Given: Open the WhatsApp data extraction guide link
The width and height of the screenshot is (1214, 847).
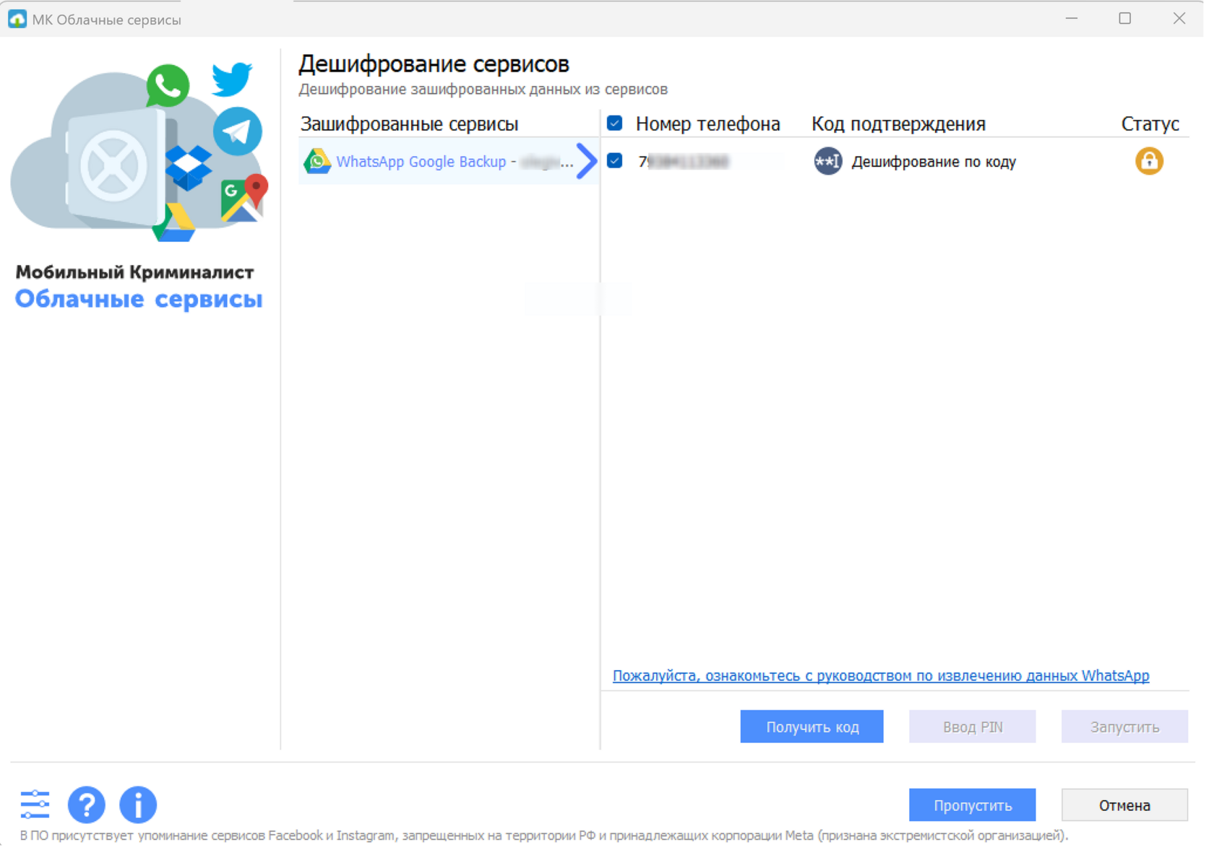Looking at the screenshot, I should point(881,676).
